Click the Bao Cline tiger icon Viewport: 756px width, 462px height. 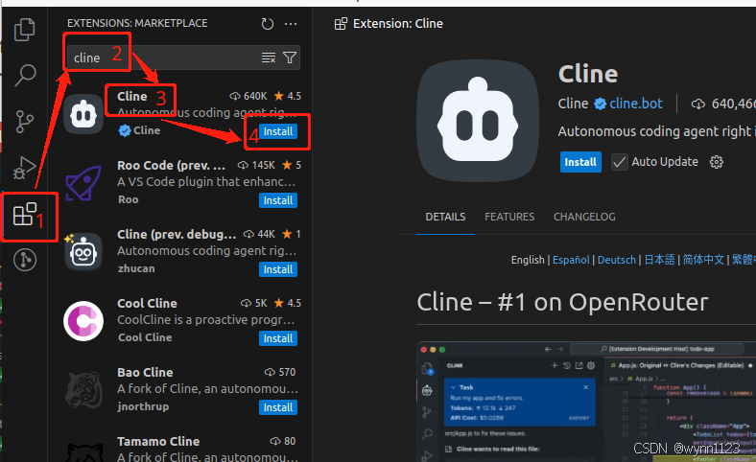83,390
